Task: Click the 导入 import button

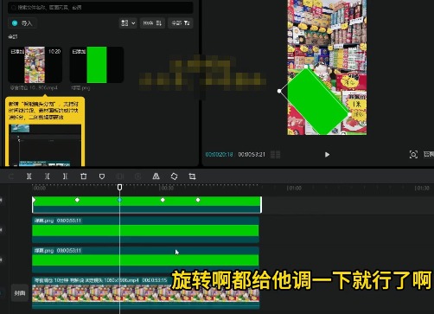Action: click(22, 23)
